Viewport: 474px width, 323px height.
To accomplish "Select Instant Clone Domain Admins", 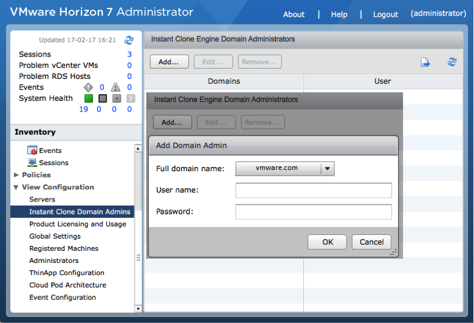I will [72, 212].
